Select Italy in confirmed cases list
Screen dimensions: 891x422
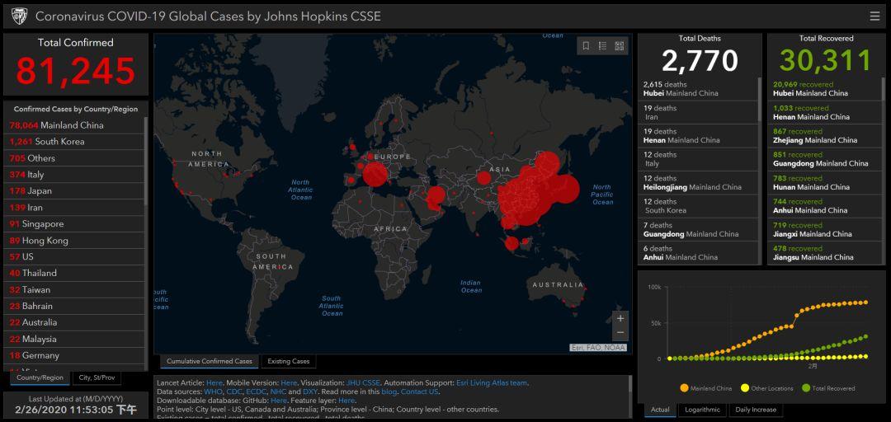tap(75, 175)
